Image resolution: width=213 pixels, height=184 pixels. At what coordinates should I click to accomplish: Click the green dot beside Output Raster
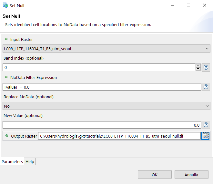tap(6, 136)
